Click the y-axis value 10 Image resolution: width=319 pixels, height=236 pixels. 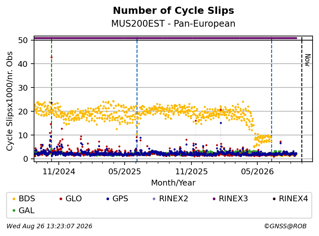[23, 135]
